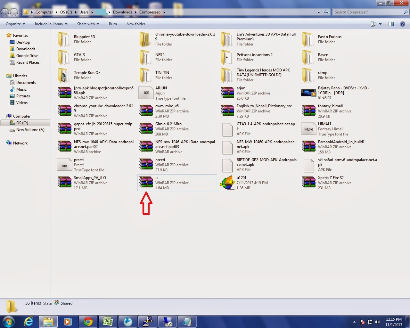Select the Pictures item in the sidebar

click(x=22, y=96)
